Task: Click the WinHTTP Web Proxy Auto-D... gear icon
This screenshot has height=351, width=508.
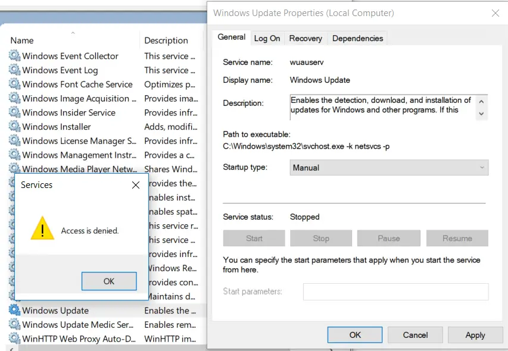Action: click(x=14, y=339)
